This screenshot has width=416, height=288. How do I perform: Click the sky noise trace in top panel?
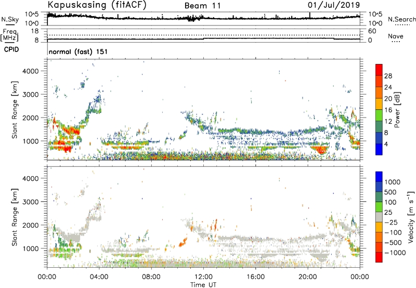coord(203,18)
